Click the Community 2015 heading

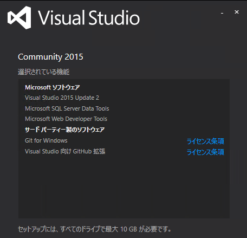tap(50, 57)
